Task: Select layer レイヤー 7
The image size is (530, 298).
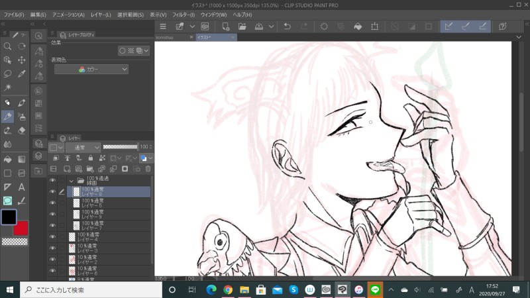Action: click(x=109, y=226)
